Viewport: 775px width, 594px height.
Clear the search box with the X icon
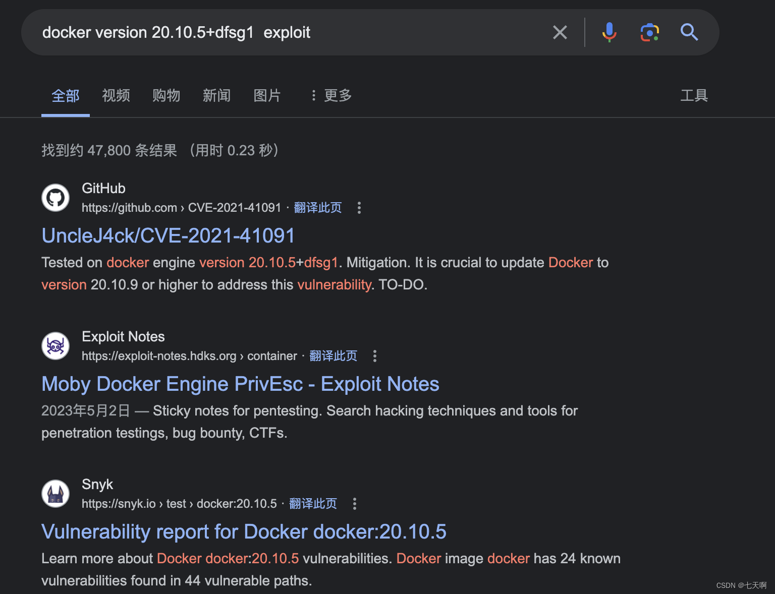[x=560, y=32]
